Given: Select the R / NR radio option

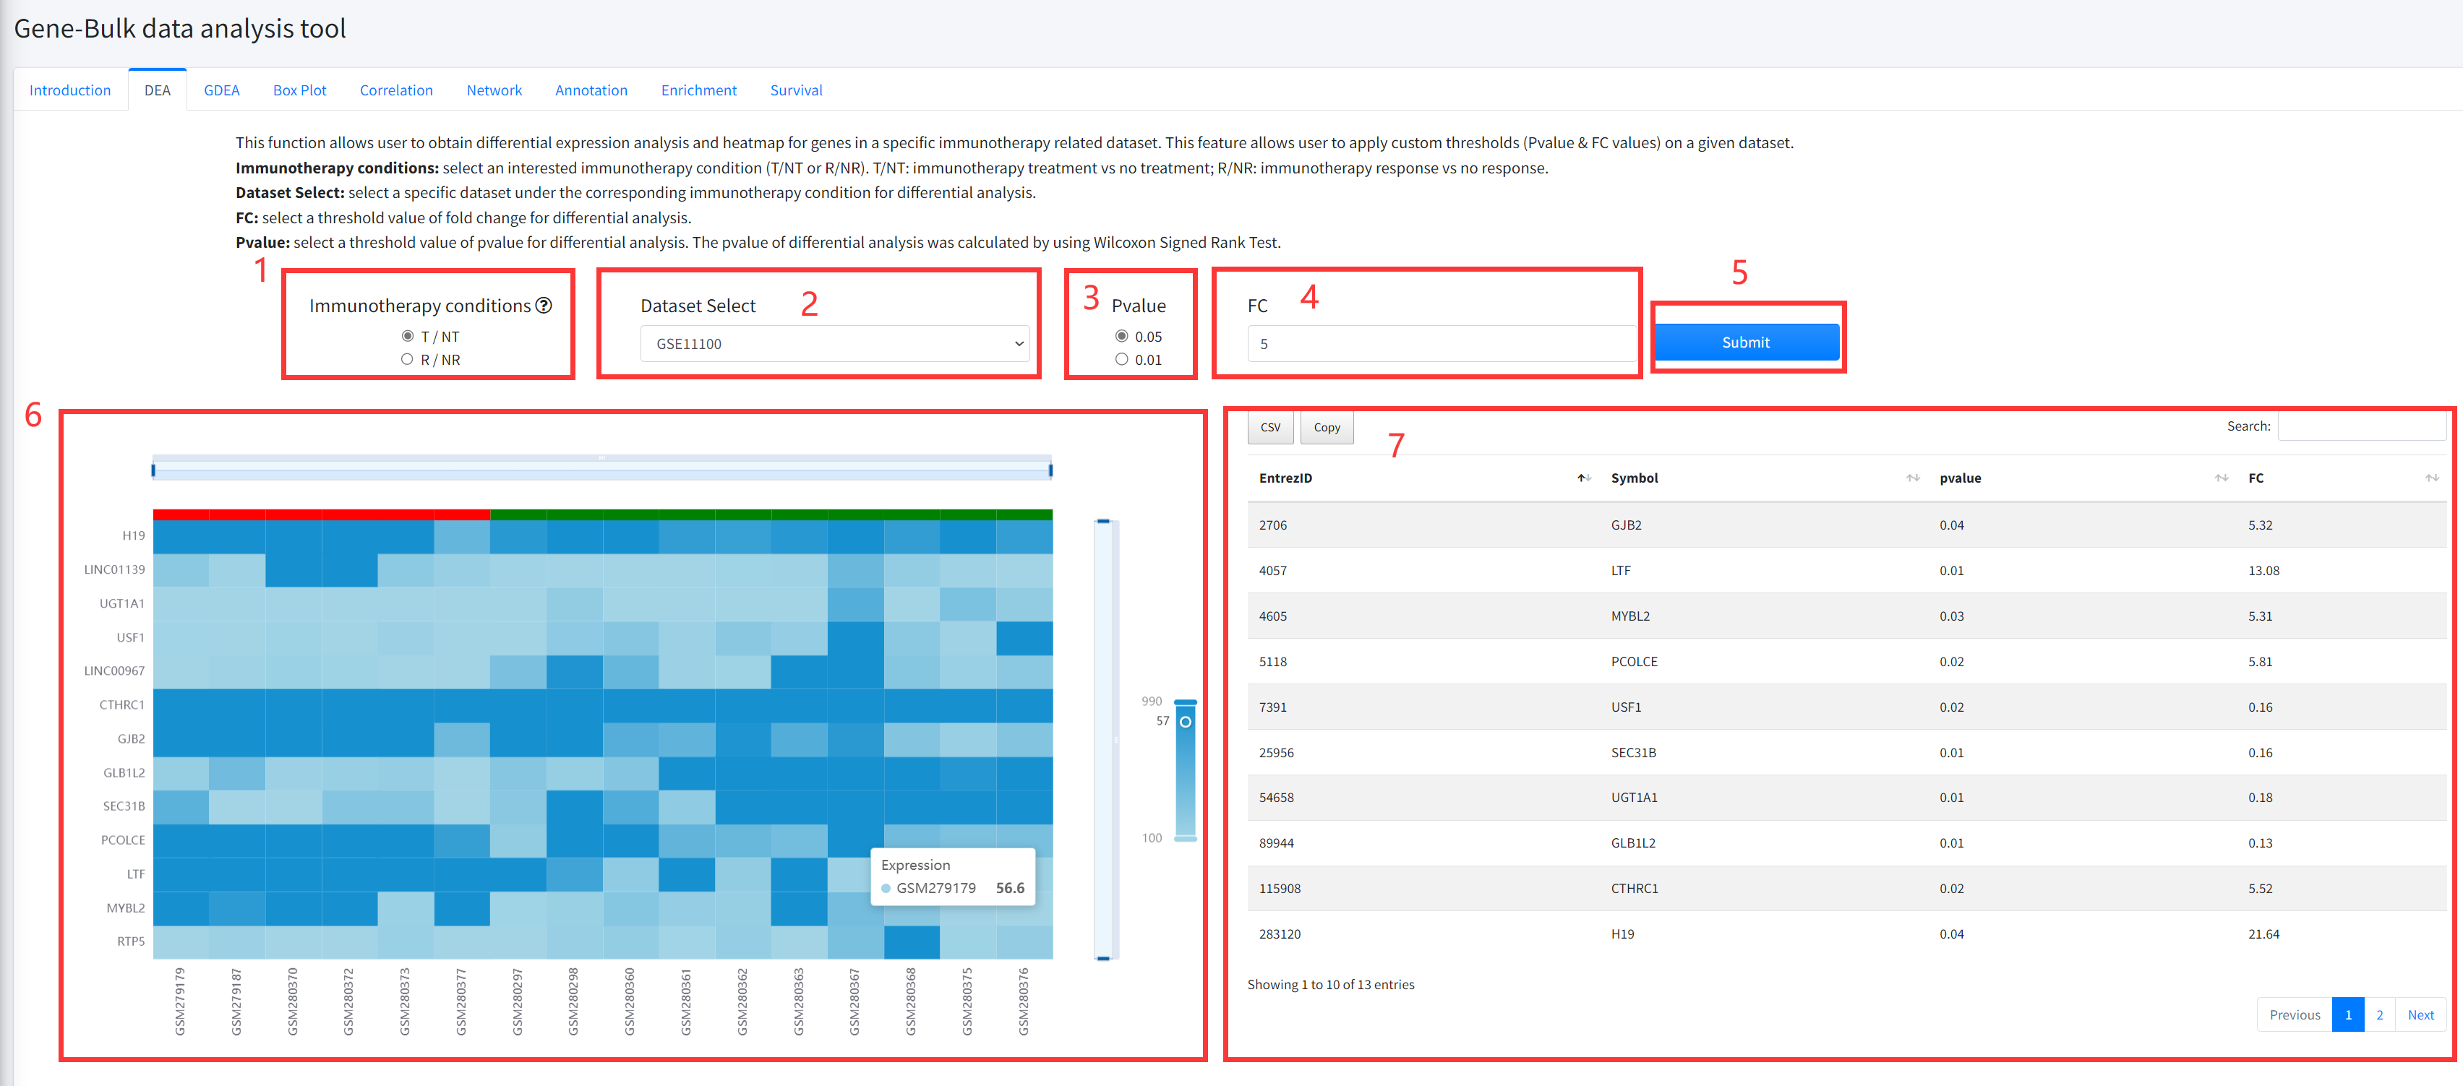Looking at the screenshot, I should 407,359.
